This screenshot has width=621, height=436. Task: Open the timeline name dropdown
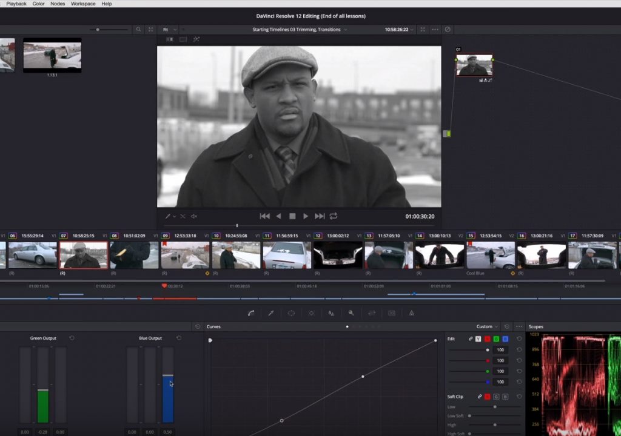tap(300, 29)
